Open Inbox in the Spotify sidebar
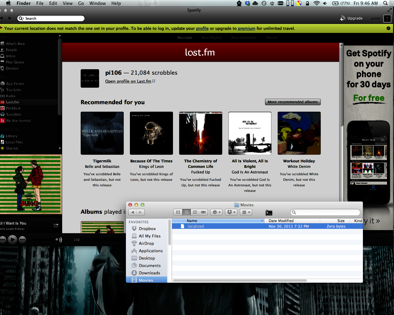The height and width of the screenshot is (315, 394). (x=10, y=56)
